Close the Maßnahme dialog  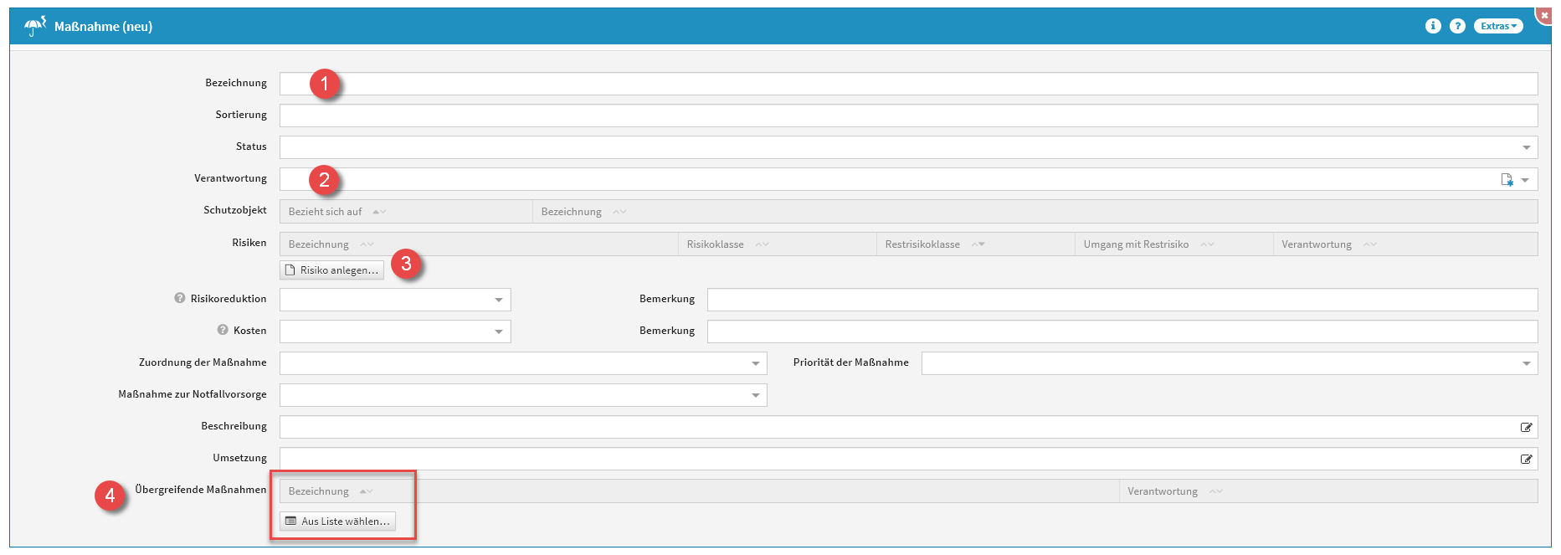[1544, 15]
